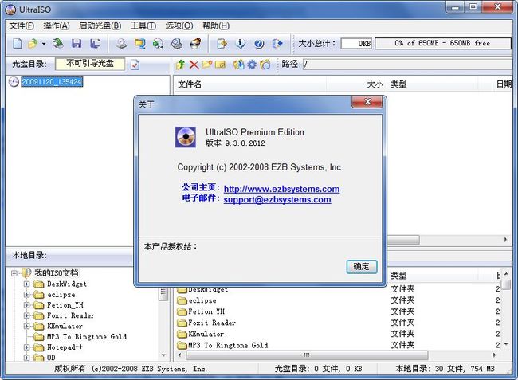This screenshot has height=380, width=518.
Task: Select volume label 20091120_135424 in image tree
Action: point(52,82)
